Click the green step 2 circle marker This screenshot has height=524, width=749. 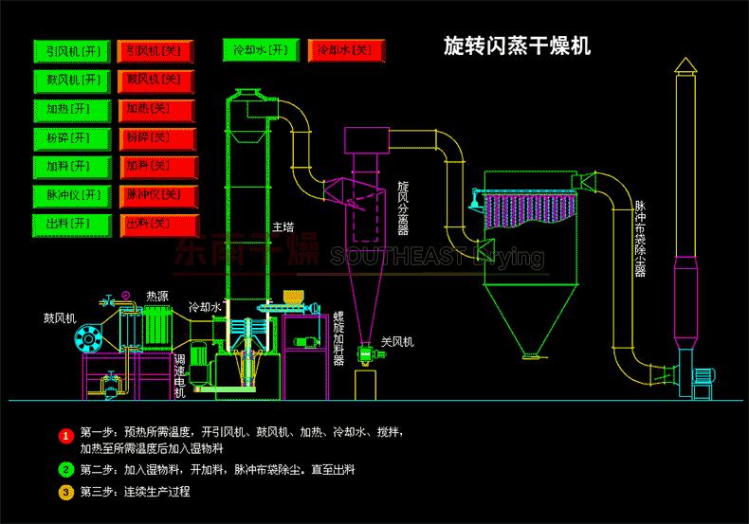point(65,469)
